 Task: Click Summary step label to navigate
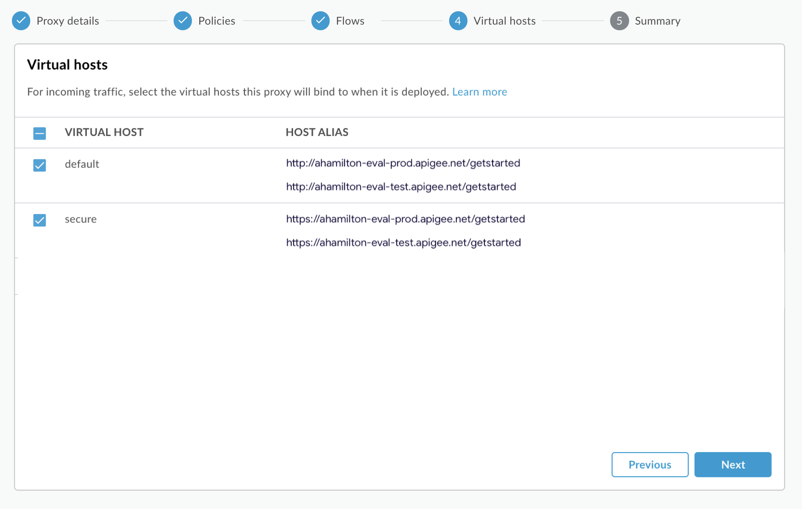[x=657, y=20]
